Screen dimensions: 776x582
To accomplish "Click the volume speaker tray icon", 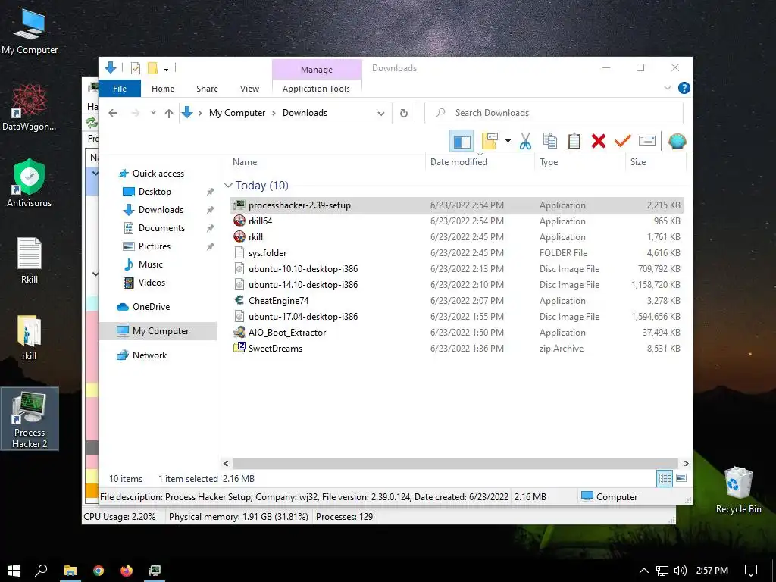I will coord(681,571).
